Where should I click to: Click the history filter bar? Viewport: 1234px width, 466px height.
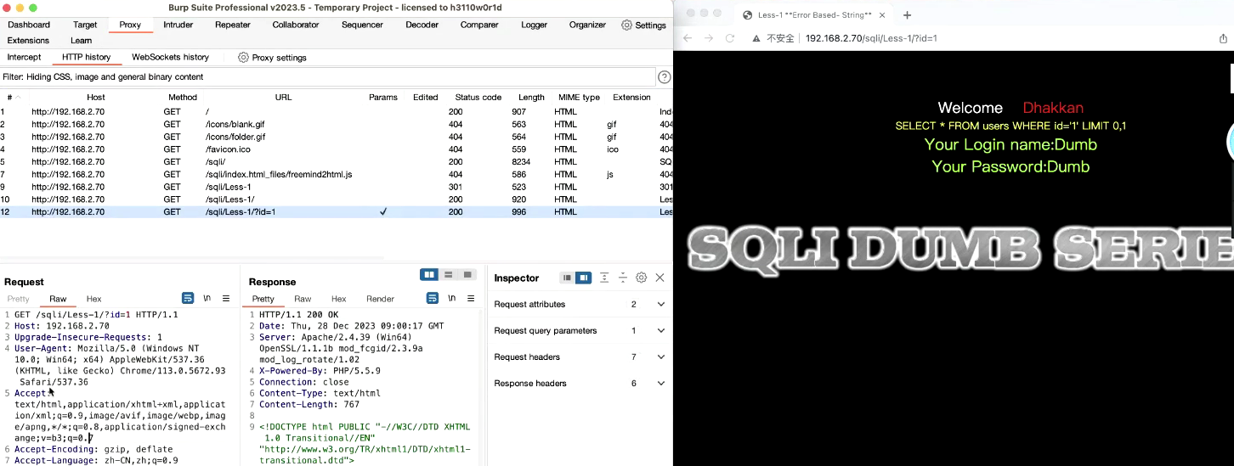(328, 76)
